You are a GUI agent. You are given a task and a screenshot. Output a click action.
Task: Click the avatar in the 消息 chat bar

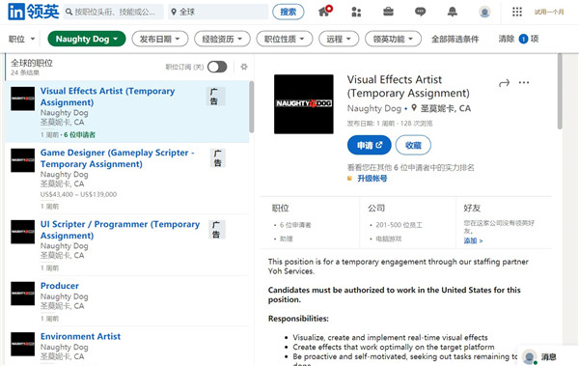pyautogui.click(x=530, y=357)
